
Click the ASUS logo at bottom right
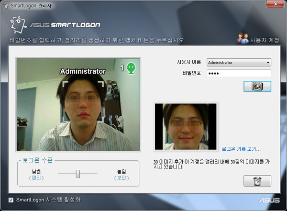(x=269, y=200)
